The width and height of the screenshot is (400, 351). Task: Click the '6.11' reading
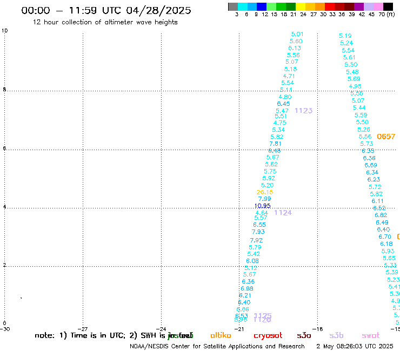pyautogui.click(x=377, y=201)
